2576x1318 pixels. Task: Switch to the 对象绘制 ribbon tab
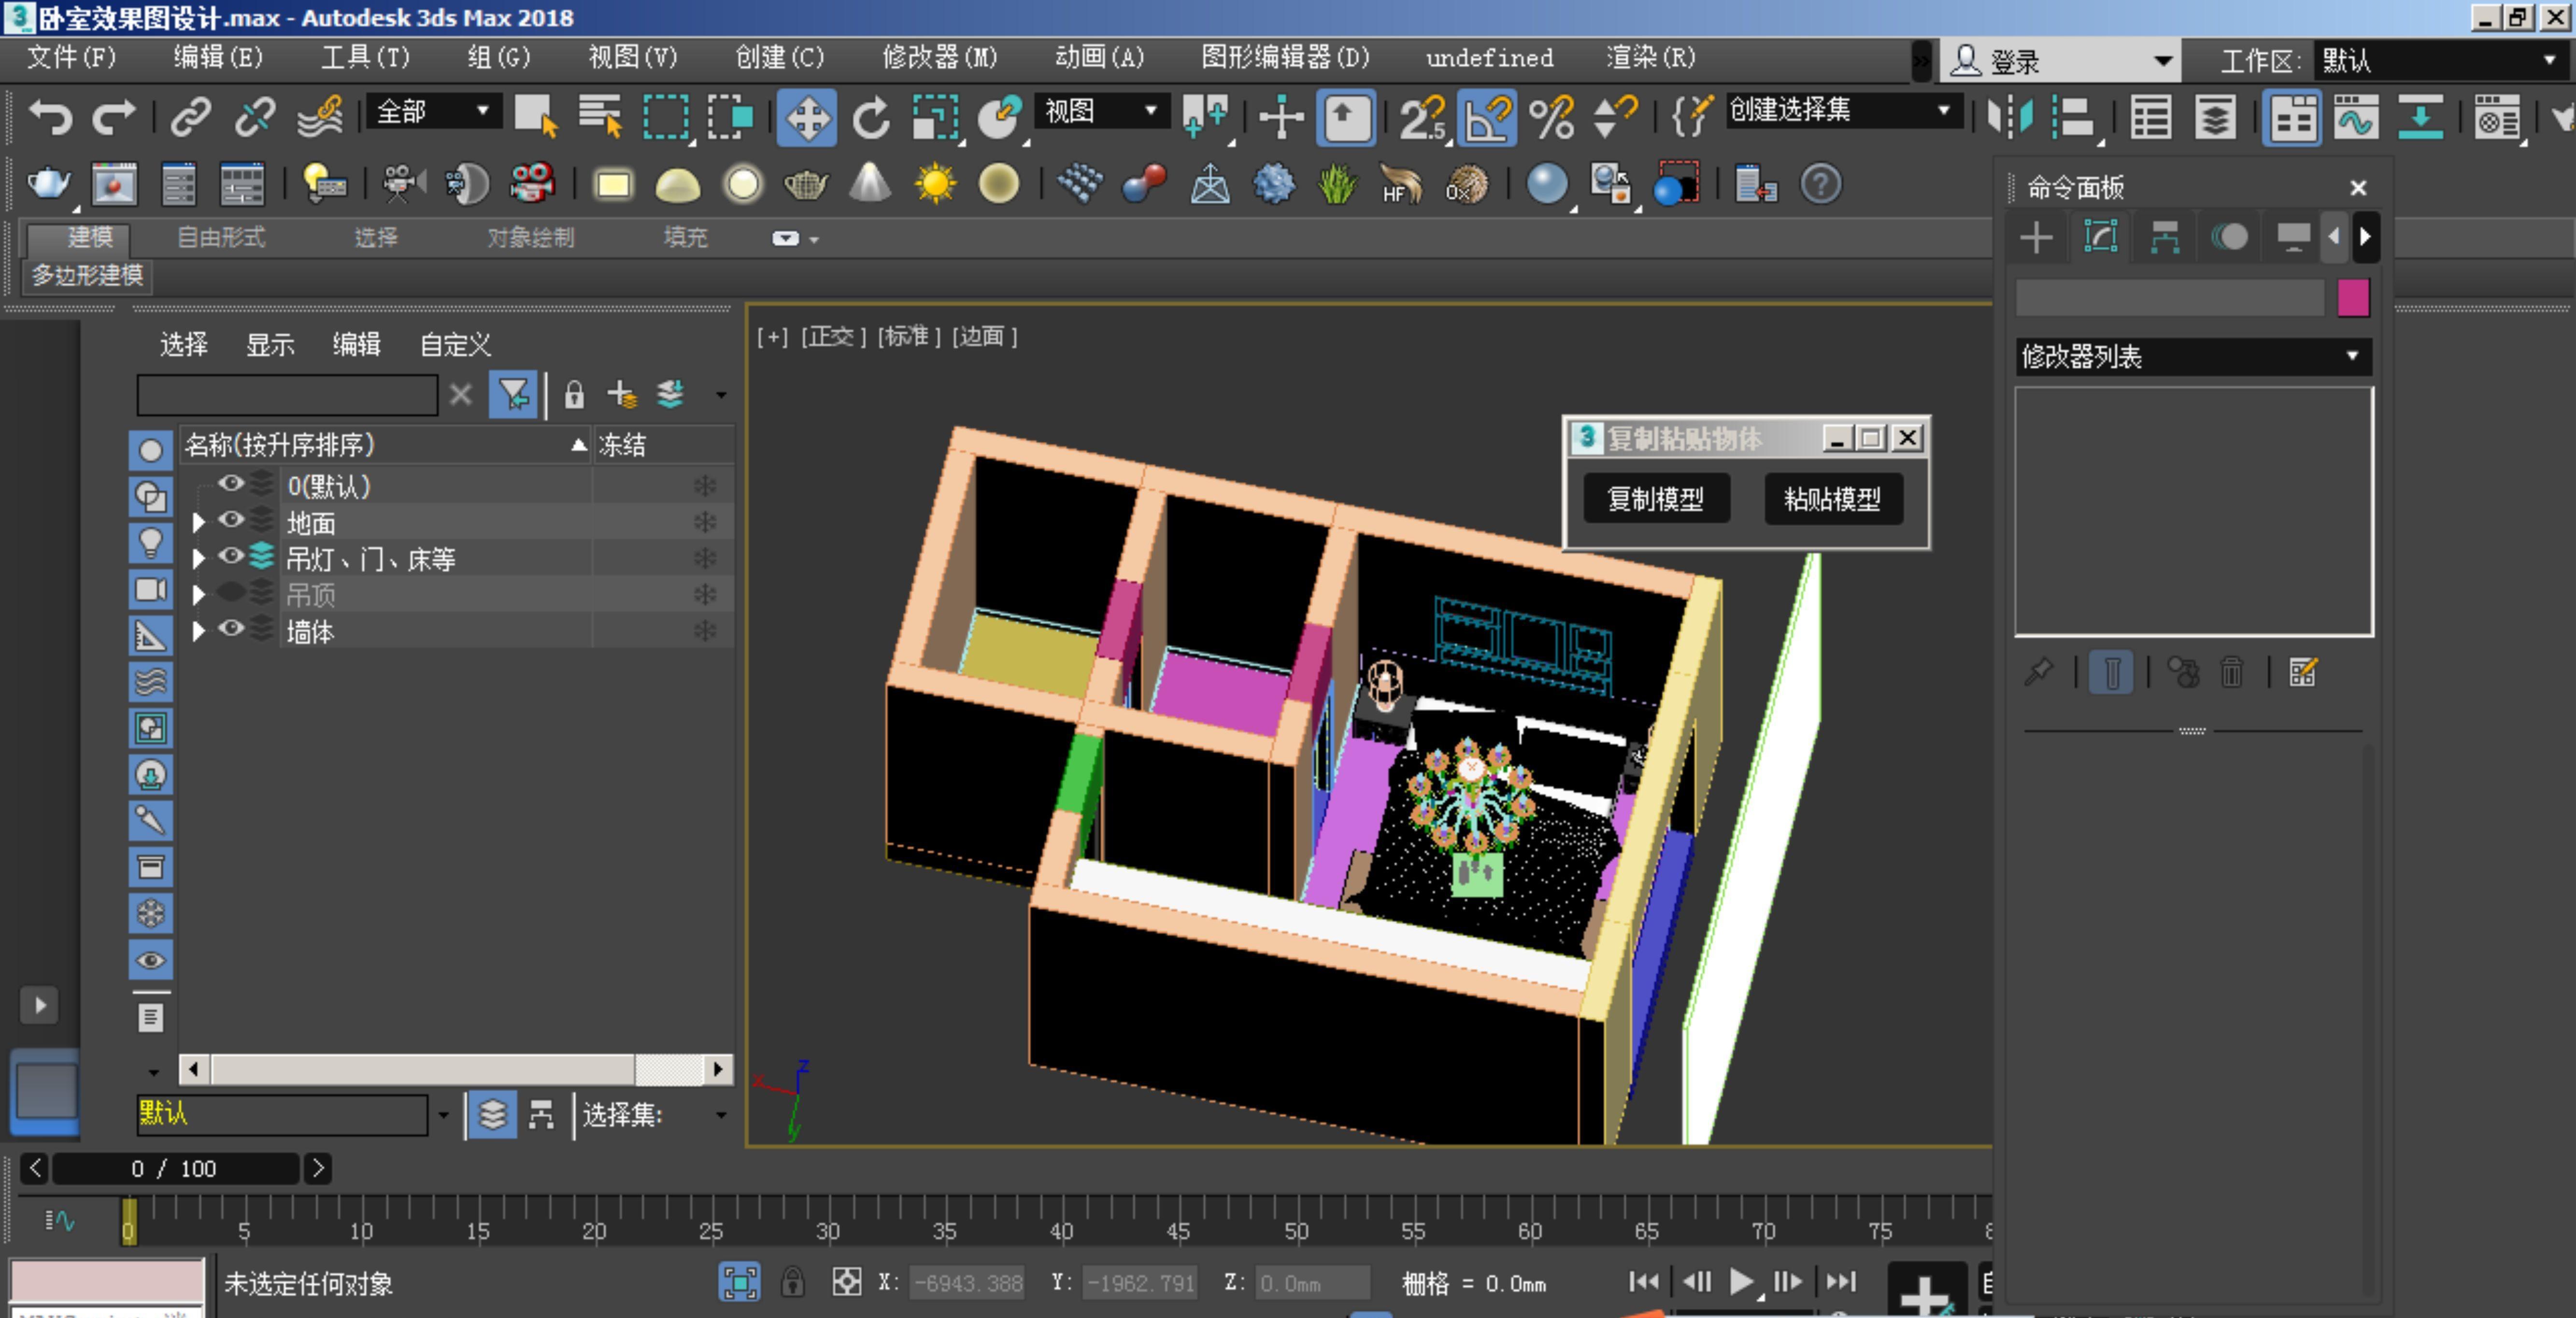[x=531, y=237]
